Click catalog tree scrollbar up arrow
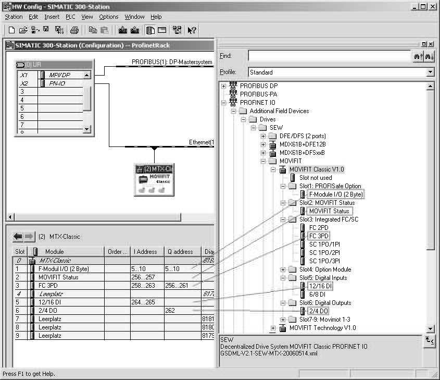440x380 pixels. tap(430, 86)
